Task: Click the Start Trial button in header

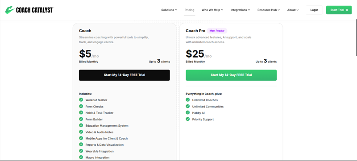Action: point(339,10)
